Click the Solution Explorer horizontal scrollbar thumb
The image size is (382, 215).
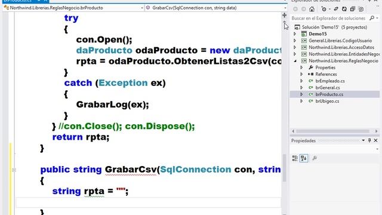(332, 131)
